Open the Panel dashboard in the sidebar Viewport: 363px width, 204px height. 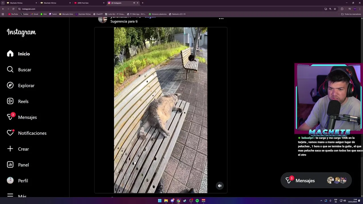(18, 165)
